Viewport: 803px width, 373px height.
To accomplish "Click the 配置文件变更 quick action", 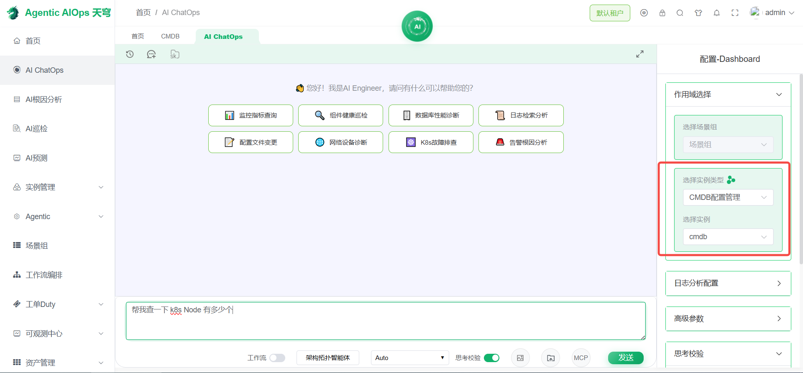I will coord(251,142).
